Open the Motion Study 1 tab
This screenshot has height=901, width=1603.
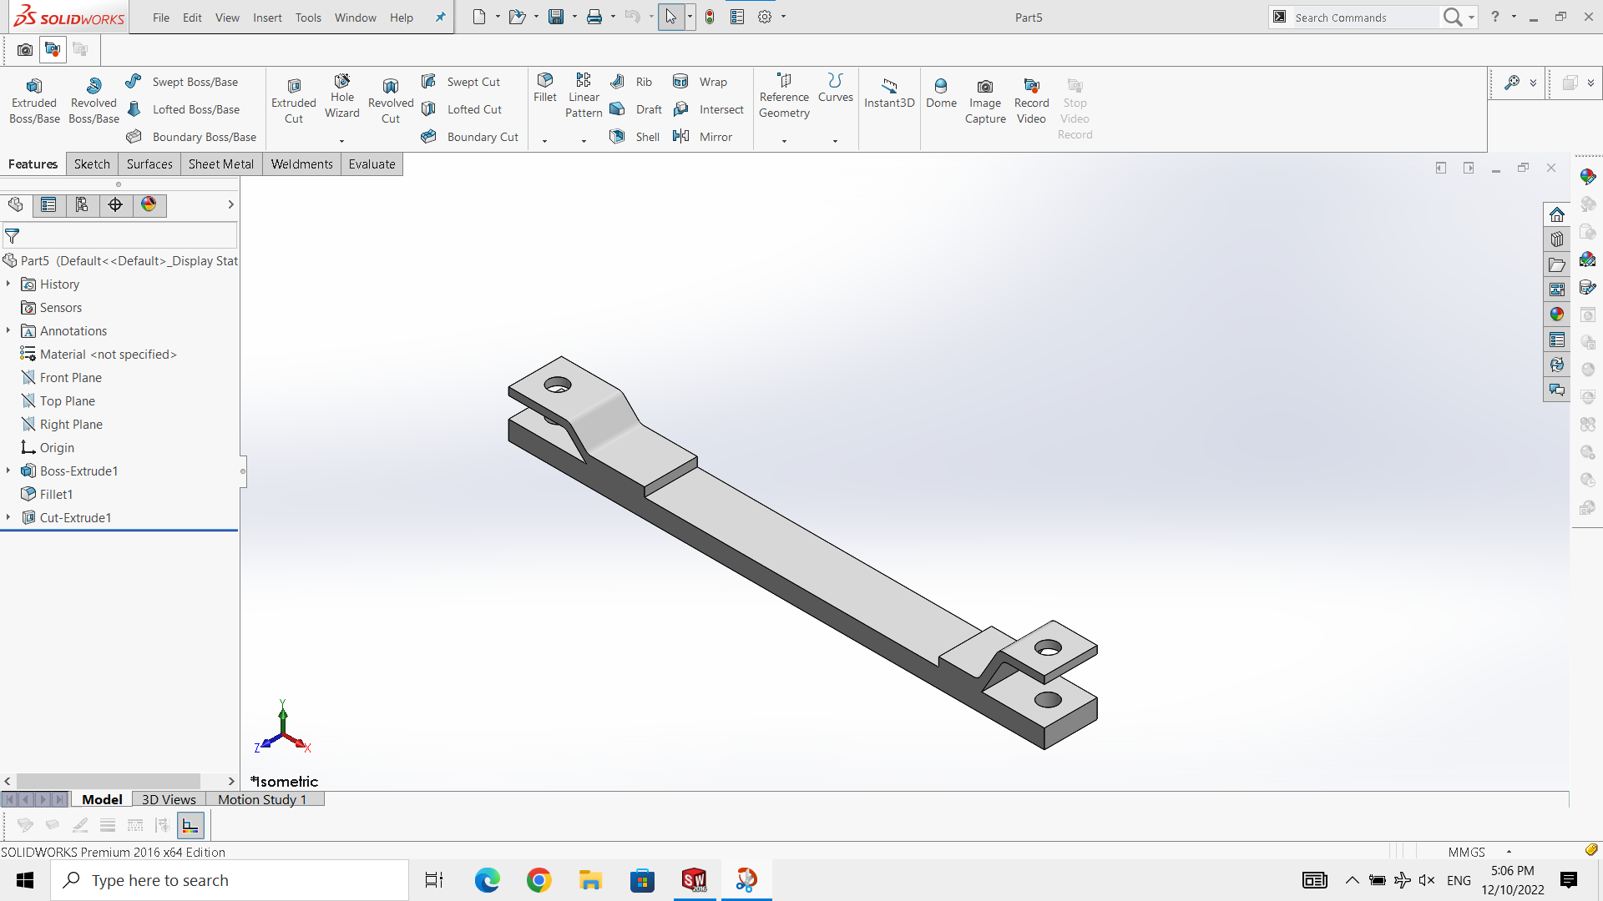click(x=262, y=799)
